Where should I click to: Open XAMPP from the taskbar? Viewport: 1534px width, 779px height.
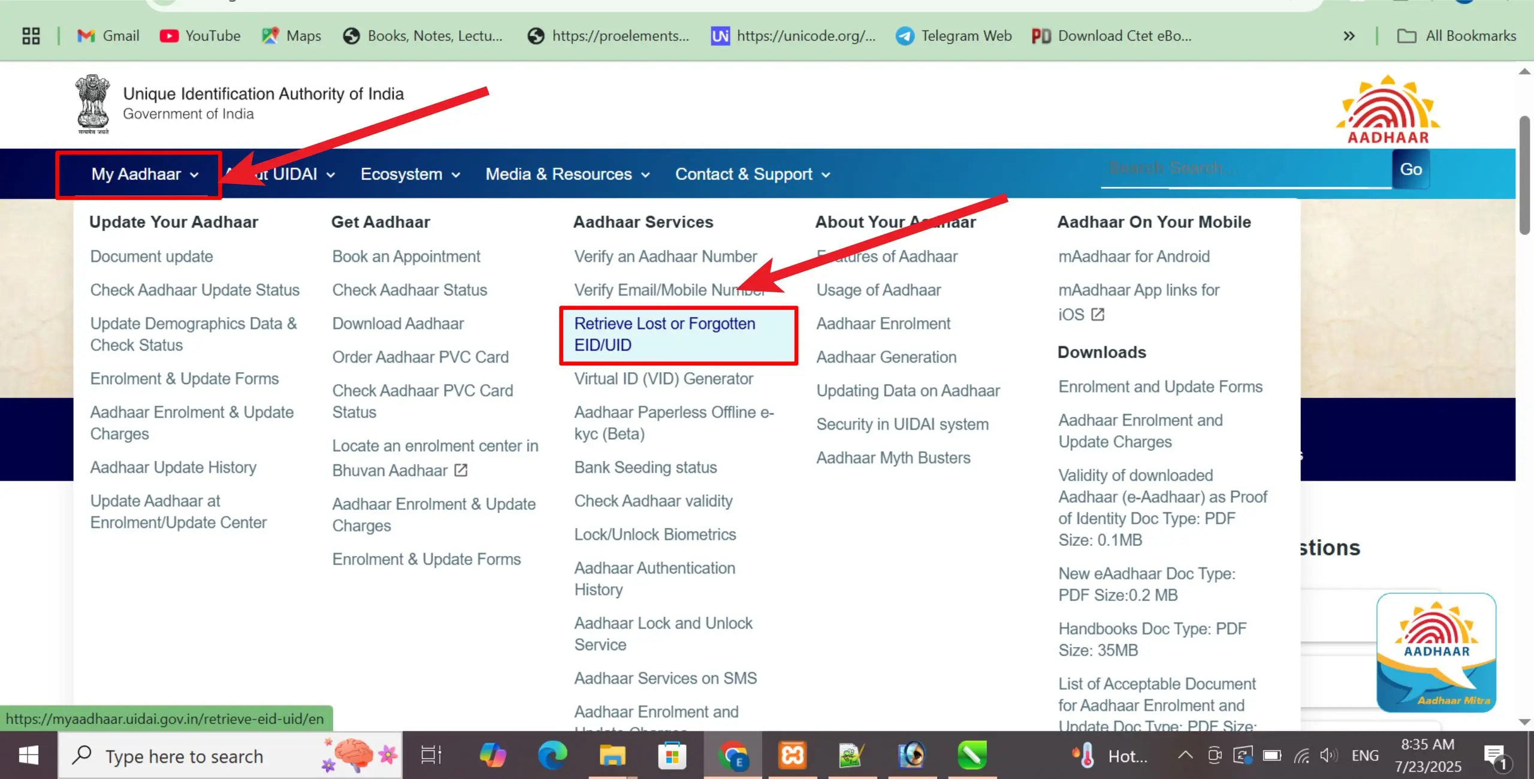tap(792, 755)
